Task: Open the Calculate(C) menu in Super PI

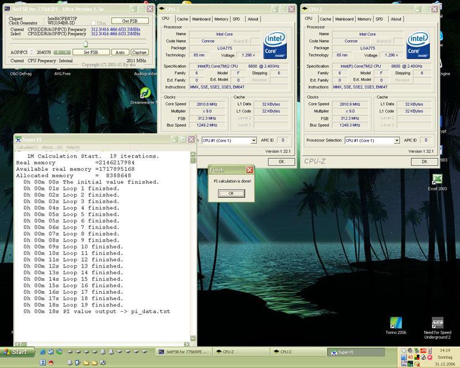Action: click(27, 147)
